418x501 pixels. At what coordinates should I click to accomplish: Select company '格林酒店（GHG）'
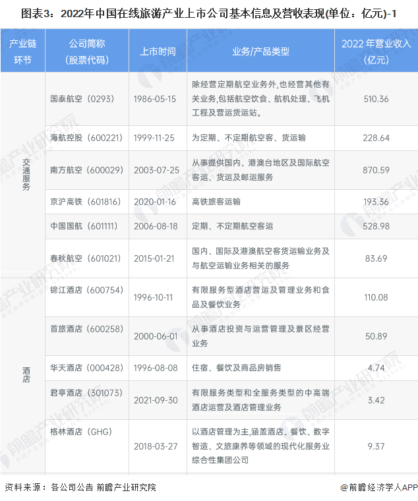click(81, 432)
